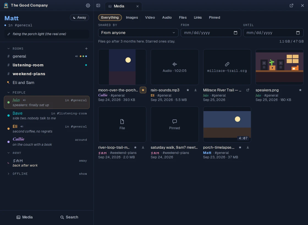Select Dave in people list
The width and height of the screenshot is (308, 225).
[x=47, y=116]
